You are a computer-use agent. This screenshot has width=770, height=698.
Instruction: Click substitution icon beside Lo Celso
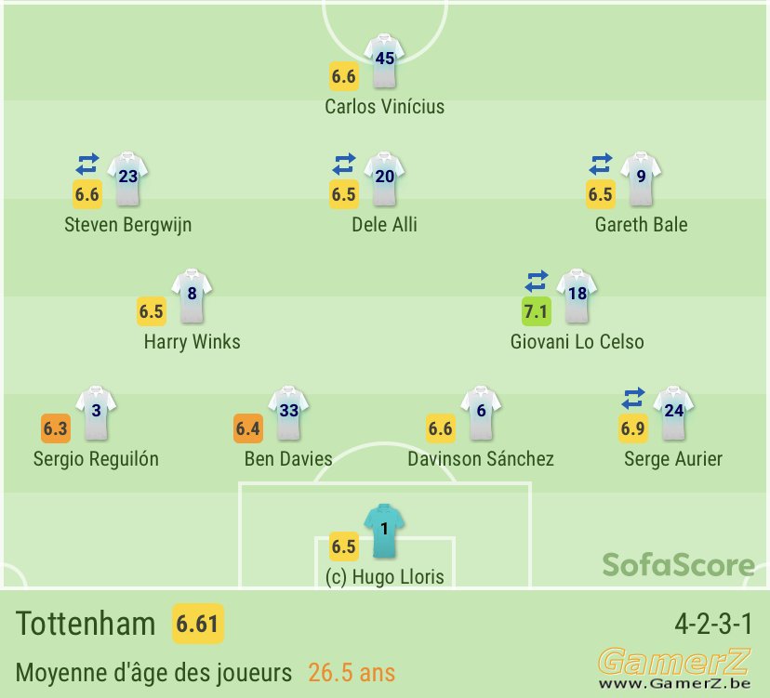coord(537,282)
